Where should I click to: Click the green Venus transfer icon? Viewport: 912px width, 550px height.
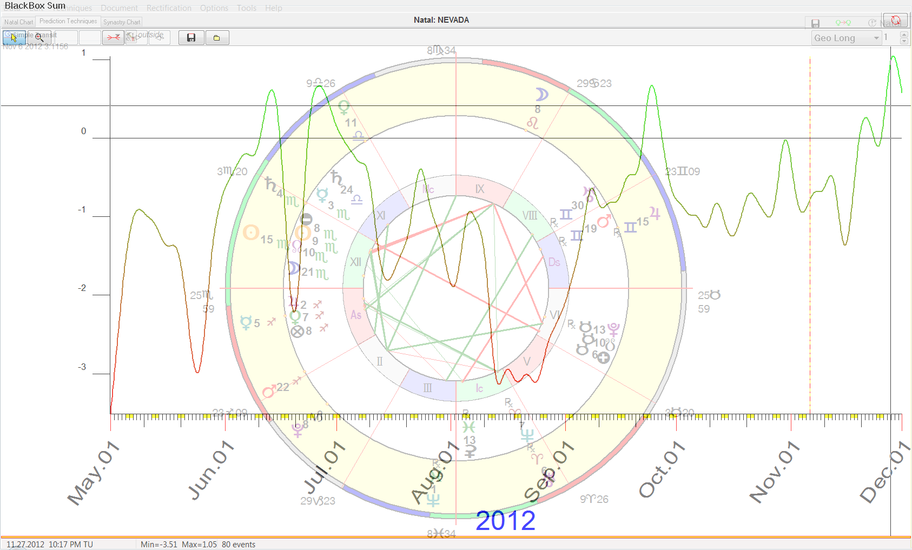pyautogui.click(x=843, y=23)
